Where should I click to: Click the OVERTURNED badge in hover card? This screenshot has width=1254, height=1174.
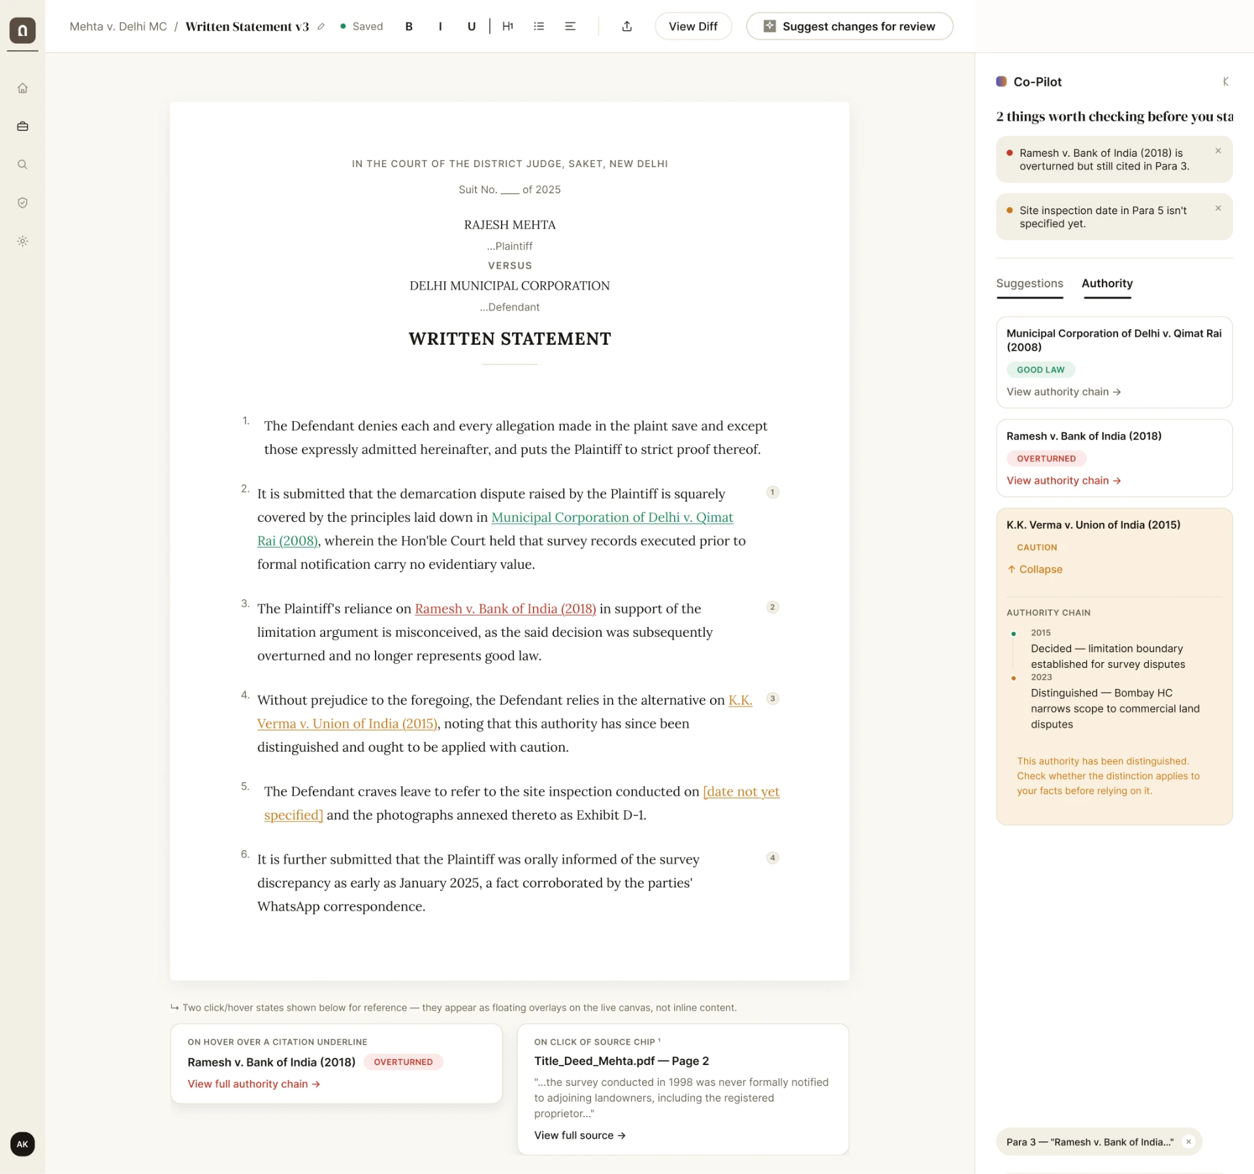(x=403, y=1062)
